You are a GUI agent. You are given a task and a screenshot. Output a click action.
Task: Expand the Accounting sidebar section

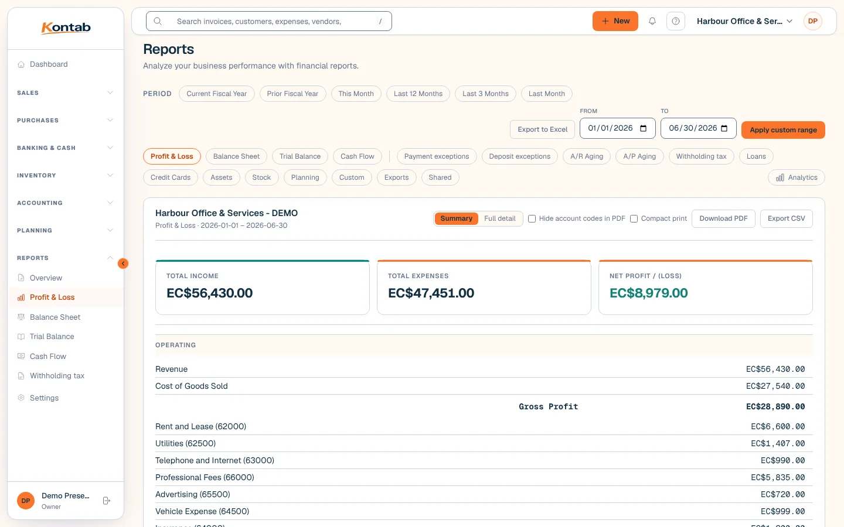click(66, 203)
